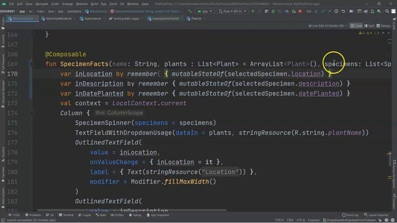Switch to the ExampleUnitTest.kt tab
Image resolution: width=397 pixels, height=223 pixels.
point(165,19)
